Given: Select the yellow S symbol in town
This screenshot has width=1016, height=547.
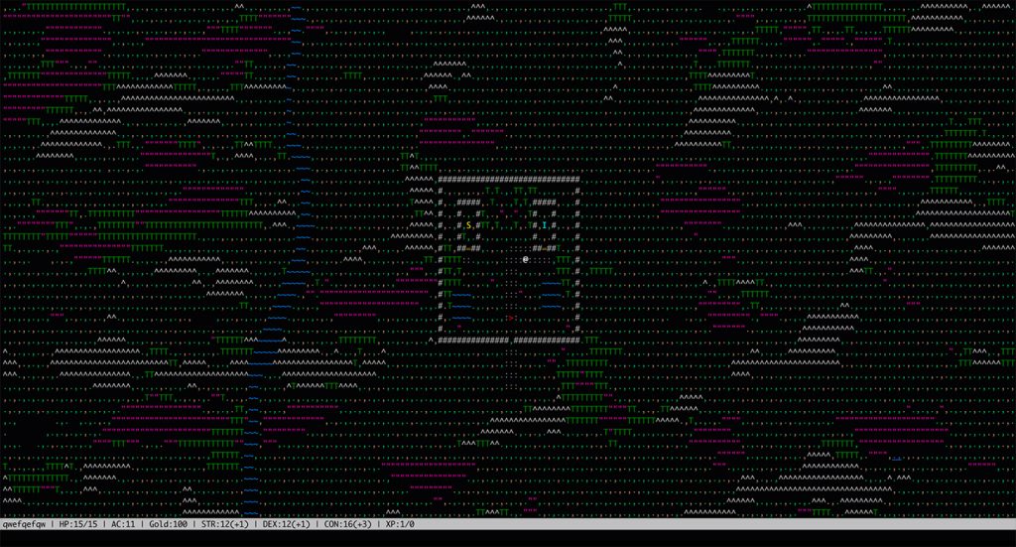Looking at the screenshot, I should point(468,225).
